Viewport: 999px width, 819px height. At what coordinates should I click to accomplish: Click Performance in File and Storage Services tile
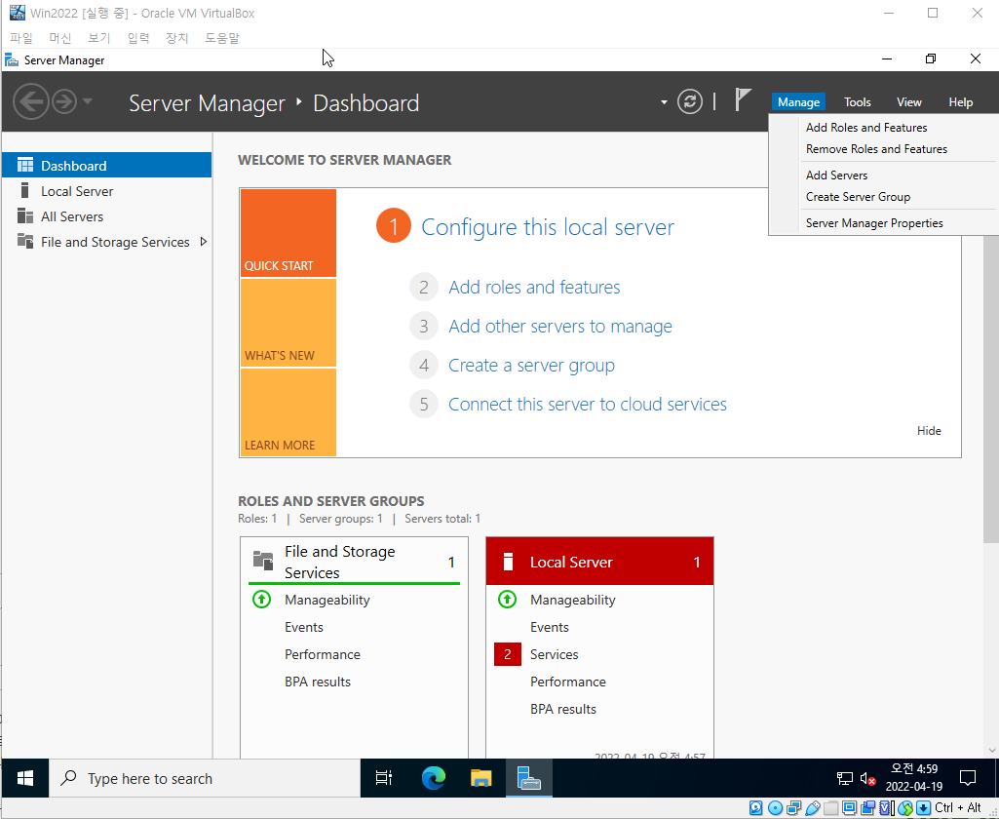coord(323,654)
